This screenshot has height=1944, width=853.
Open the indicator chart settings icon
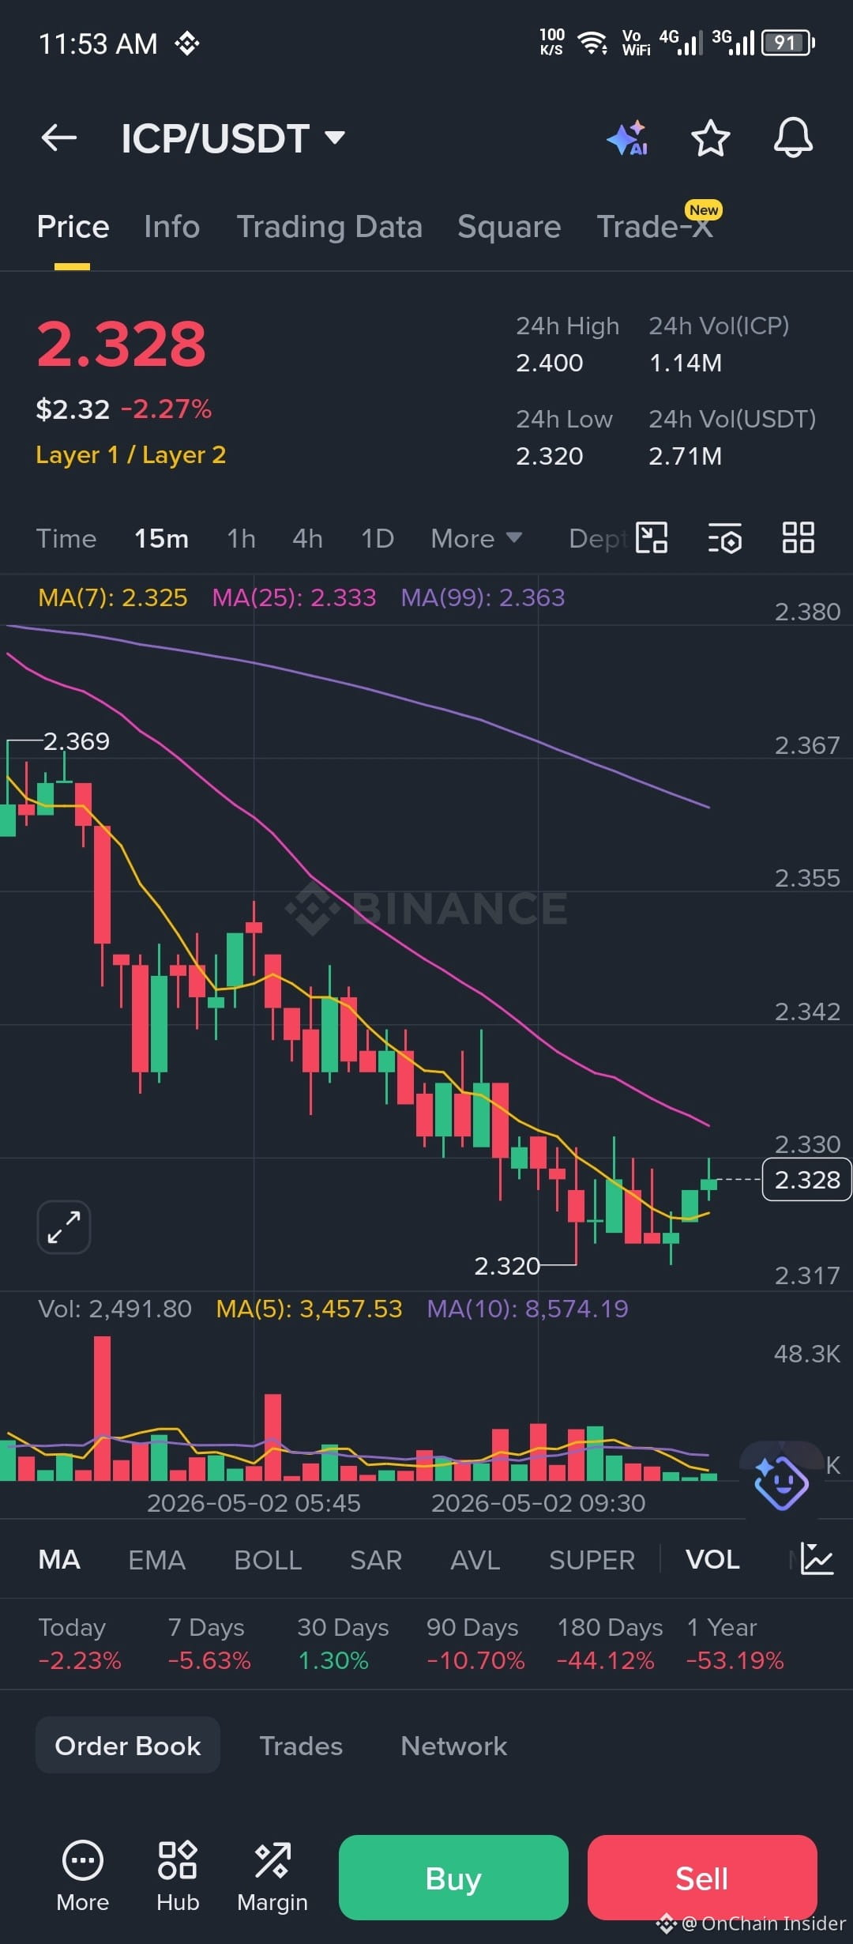click(x=817, y=1559)
